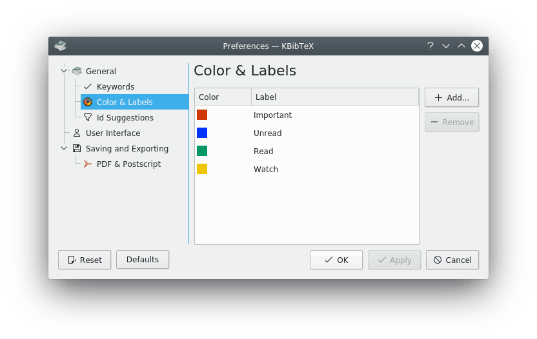Viewport: 537px width, 339px height.
Task: Confirm changes with OK
Action: pyautogui.click(x=336, y=260)
